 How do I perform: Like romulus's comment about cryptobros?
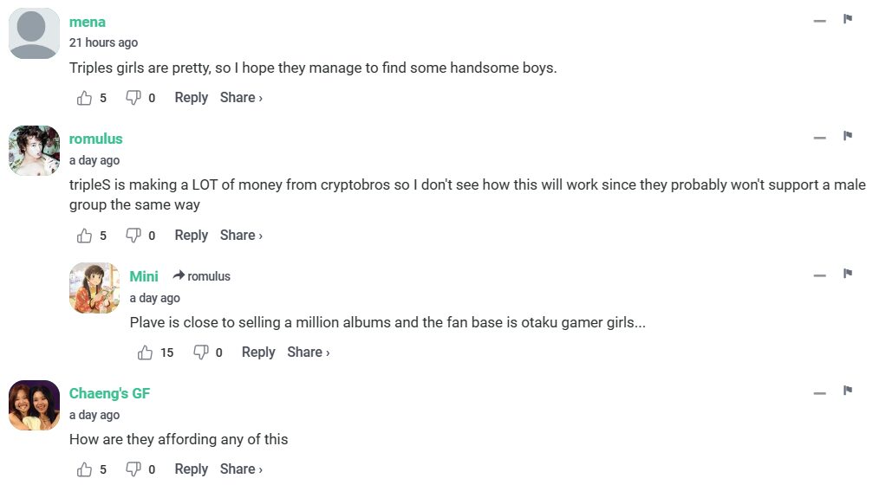click(84, 236)
